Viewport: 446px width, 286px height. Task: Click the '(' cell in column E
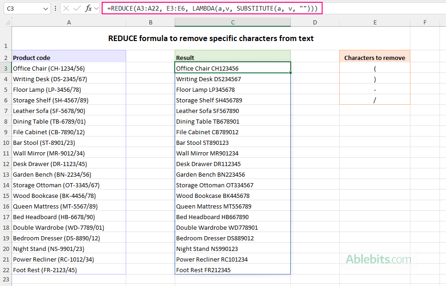[375, 68]
